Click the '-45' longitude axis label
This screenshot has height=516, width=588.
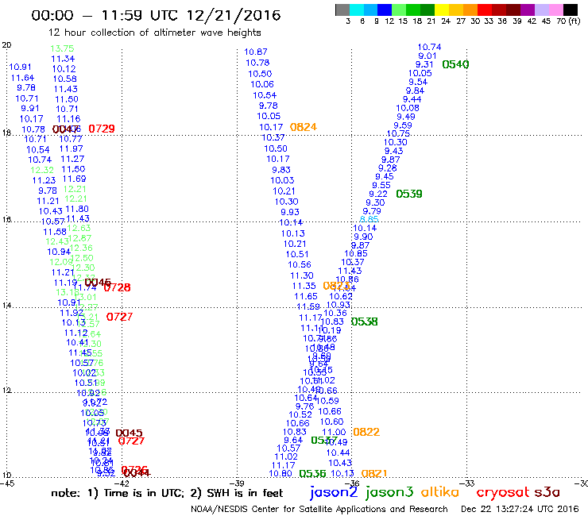(7, 483)
